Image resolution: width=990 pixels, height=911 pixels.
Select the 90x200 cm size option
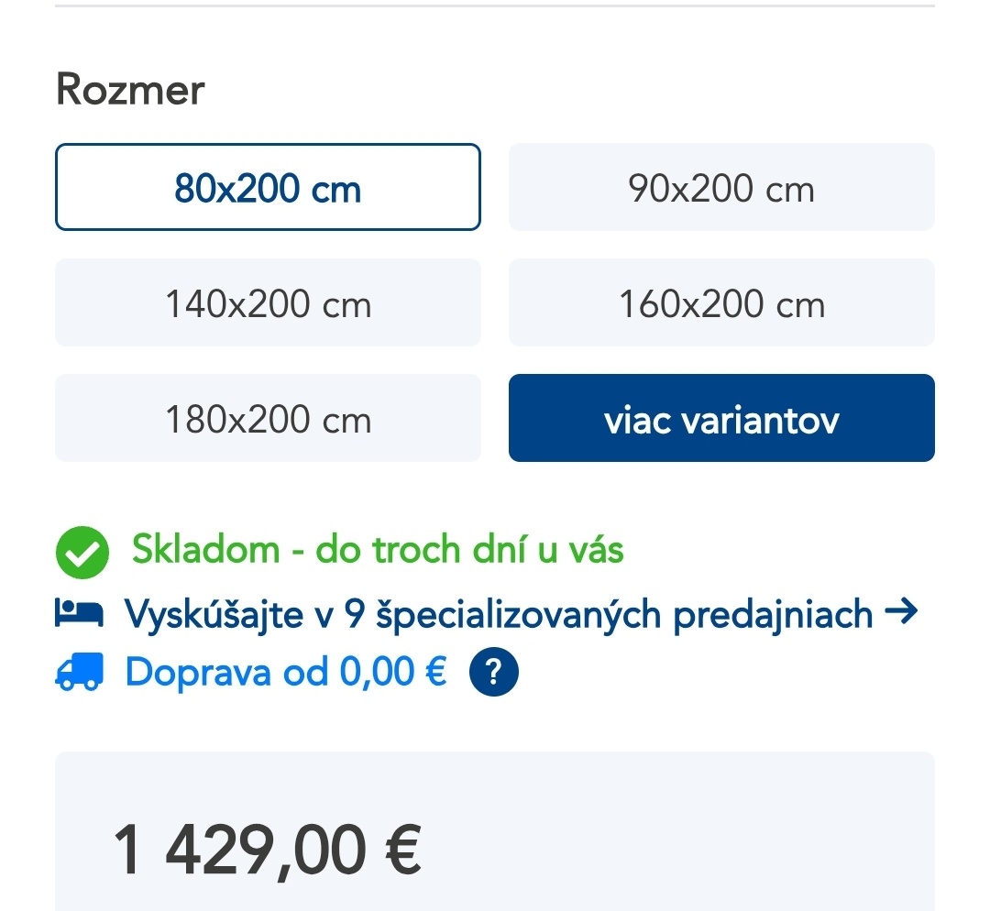(x=721, y=187)
